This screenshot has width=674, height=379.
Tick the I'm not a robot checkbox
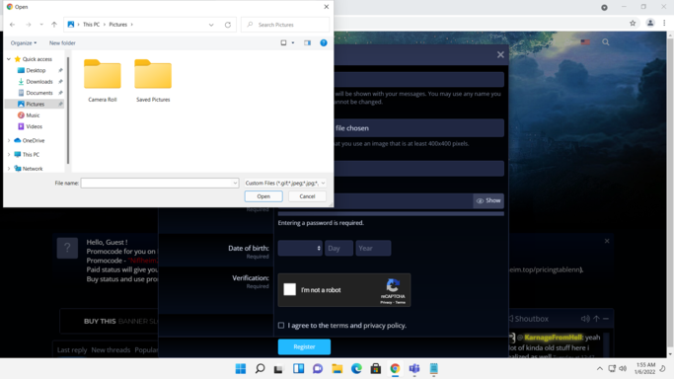(x=290, y=289)
